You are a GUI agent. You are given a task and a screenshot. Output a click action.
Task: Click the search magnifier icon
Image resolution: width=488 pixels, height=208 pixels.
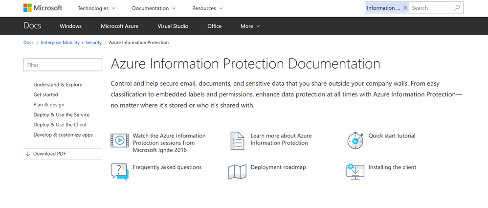click(x=457, y=8)
